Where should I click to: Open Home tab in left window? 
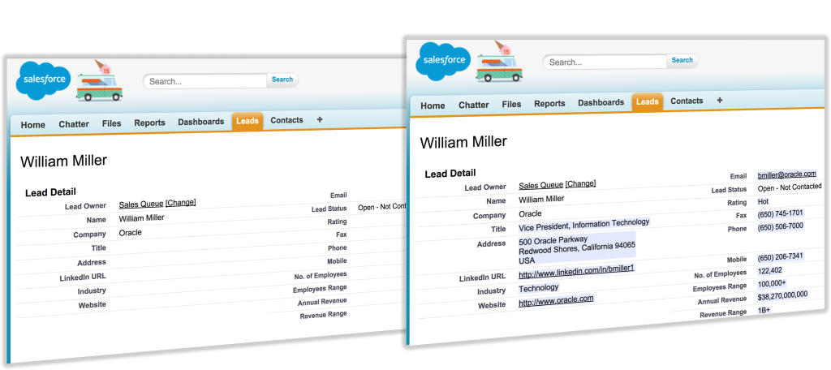point(32,125)
